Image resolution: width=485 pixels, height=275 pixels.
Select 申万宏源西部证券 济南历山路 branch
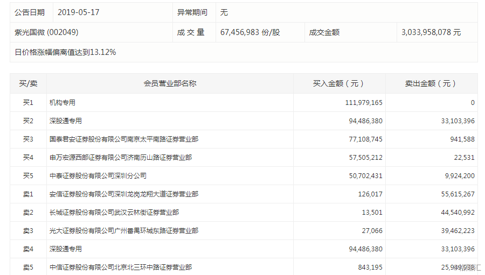tap(121, 158)
